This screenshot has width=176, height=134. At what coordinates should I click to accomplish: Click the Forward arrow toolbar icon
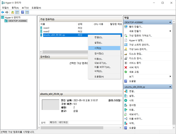(7, 12)
